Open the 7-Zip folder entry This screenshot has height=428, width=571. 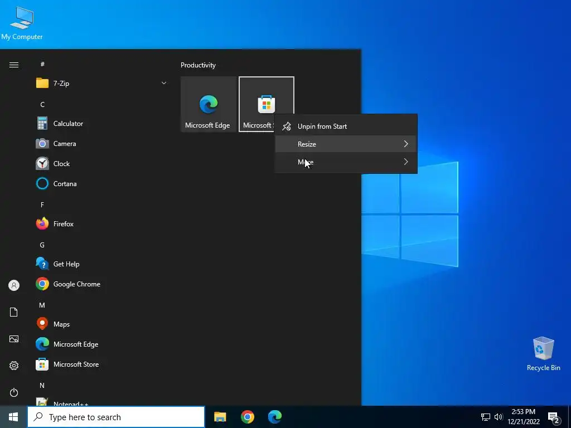click(102, 84)
